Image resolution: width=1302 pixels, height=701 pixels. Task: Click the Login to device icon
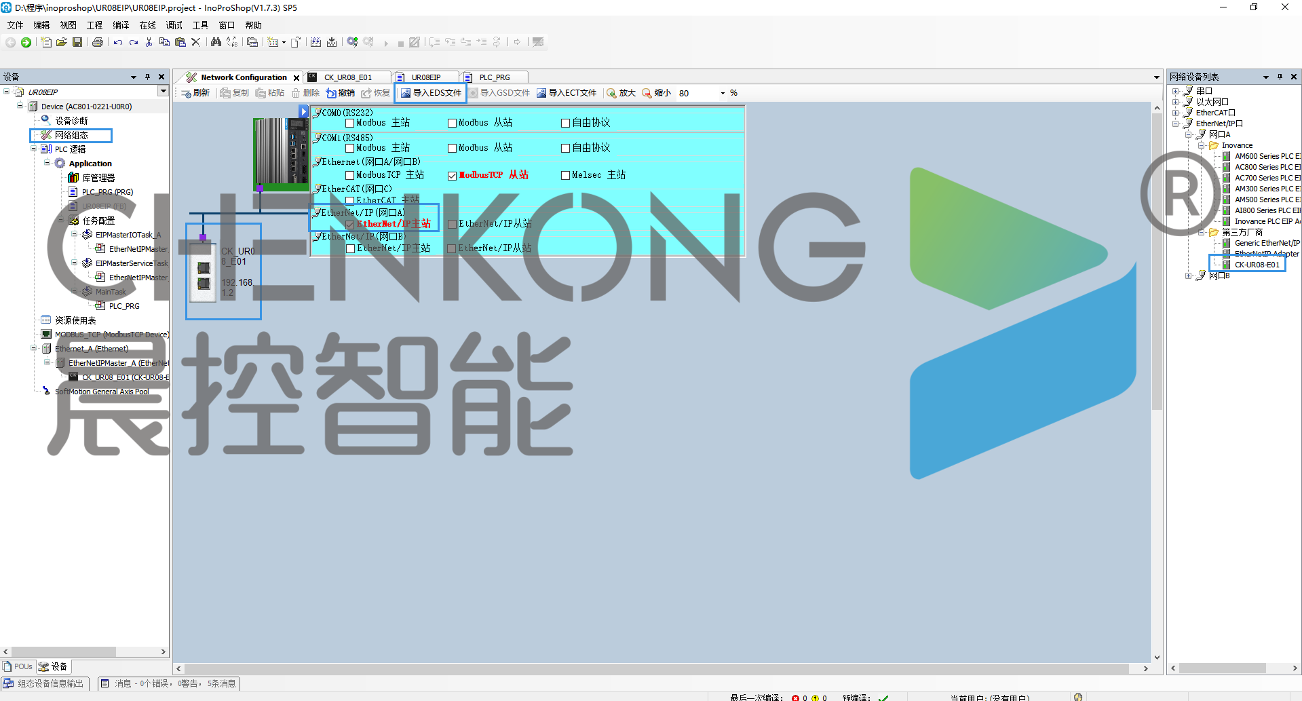352,42
